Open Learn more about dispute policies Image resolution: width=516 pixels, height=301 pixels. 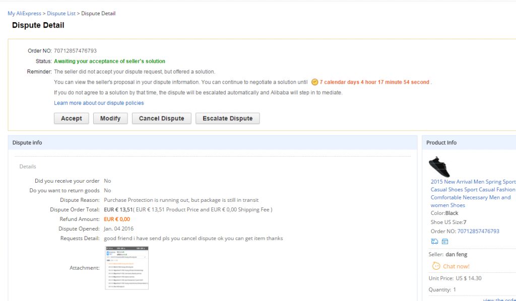pos(99,103)
